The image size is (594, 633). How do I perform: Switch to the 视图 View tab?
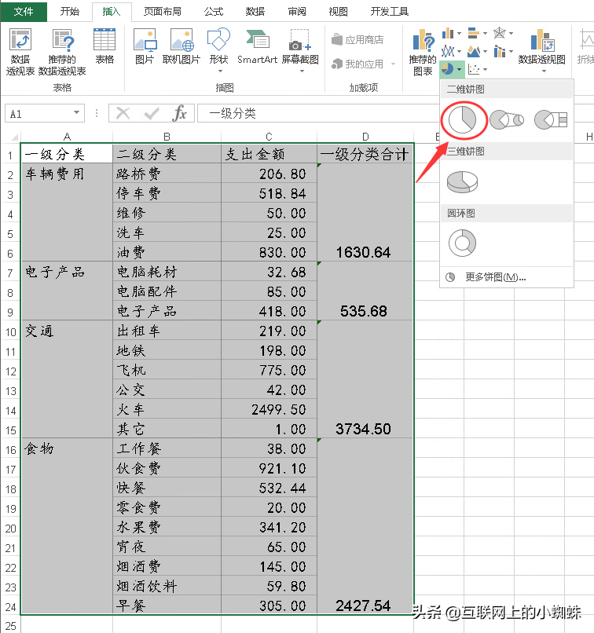(x=338, y=11)
